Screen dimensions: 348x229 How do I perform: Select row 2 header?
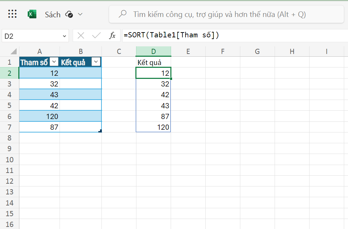point(10,73)
